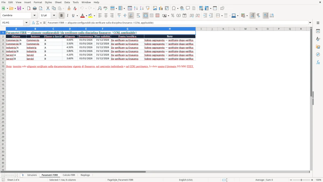Screen dimensions: 323x182
Task: Click zoom in plus button
Action: (312, 180)
